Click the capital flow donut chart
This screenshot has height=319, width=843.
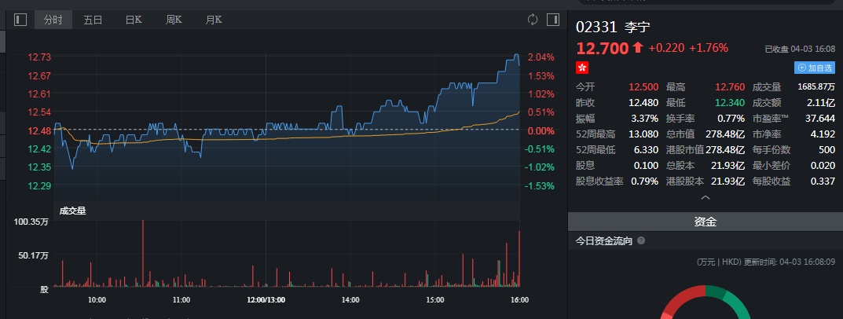click(x=705, y=302)
